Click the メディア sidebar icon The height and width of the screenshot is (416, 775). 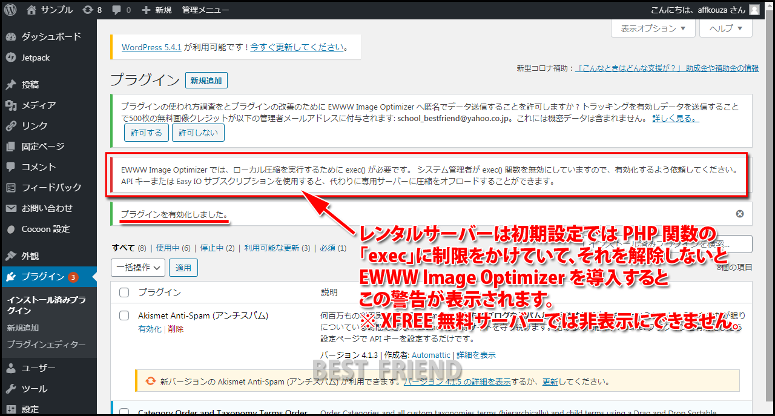click(11, 105)
